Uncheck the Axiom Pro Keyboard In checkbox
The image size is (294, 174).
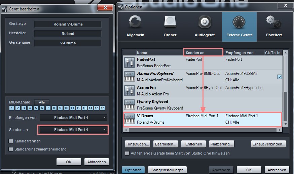pos(280,77)
